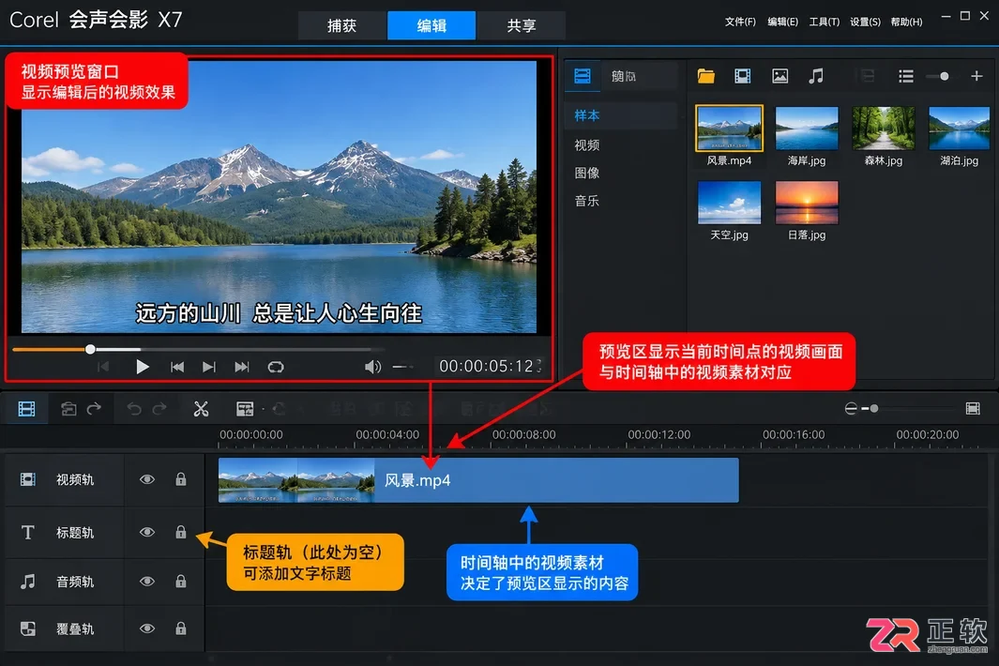The height and width of the screenshot is (666, 999).
Task: Click the undo arrow in timeline toolbar
Action: click(x=134, y=409)
